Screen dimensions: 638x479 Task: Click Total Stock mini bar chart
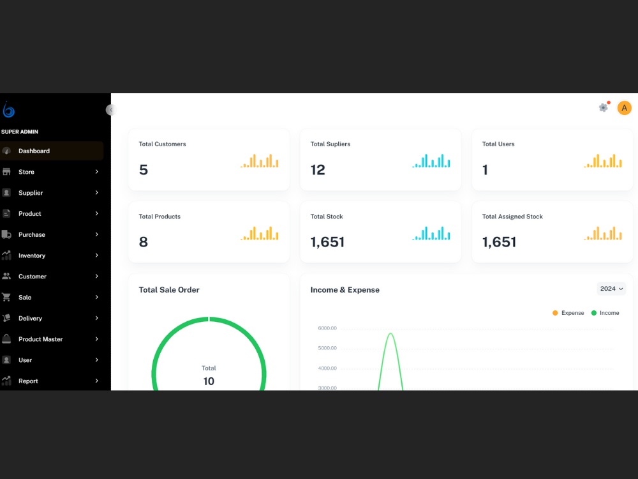[431, 233]
